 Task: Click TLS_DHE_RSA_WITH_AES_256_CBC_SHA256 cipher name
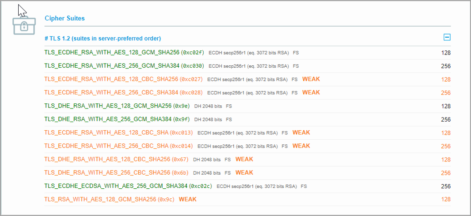tap(107, 173)
